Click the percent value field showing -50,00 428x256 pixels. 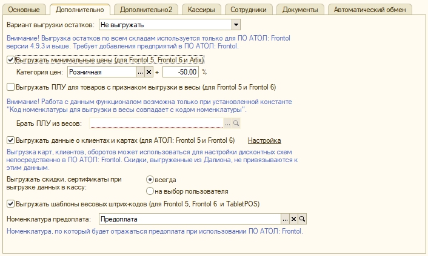180,72
